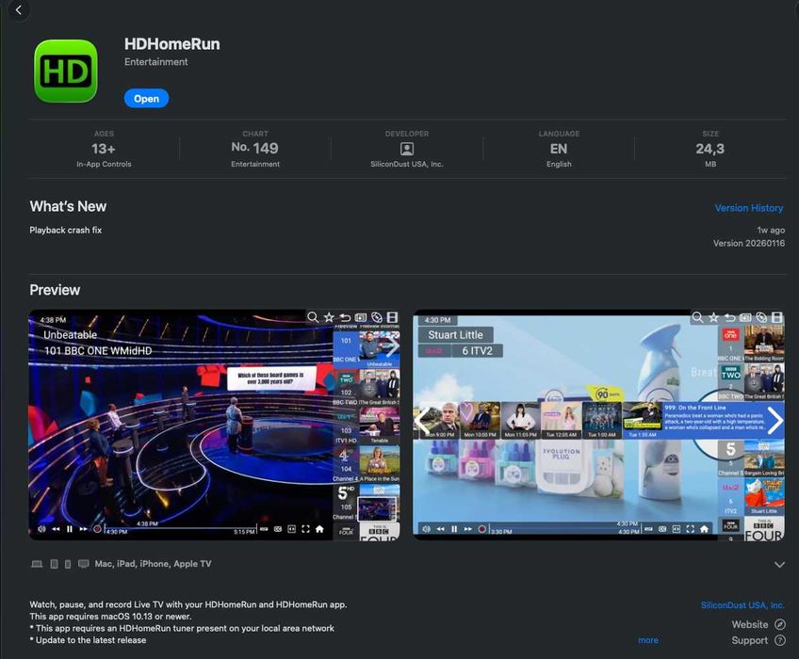Open the Support link
Image resolution: width=799 pixels, height=659 pixels.
758,641
